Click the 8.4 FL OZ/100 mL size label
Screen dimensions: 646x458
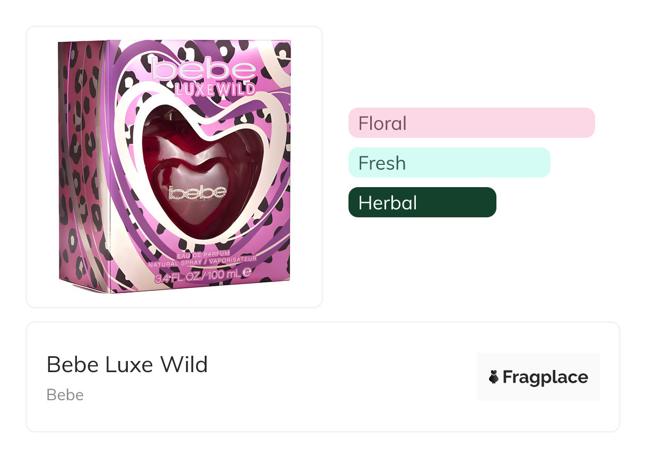tap(198, 275)
